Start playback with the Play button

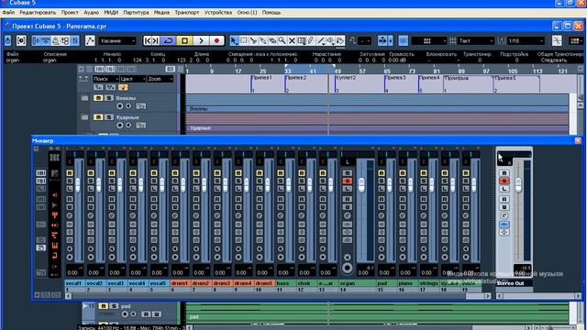[201, 40]
